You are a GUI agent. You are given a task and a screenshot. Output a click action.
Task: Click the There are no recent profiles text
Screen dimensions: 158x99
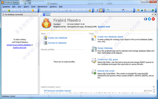pyautogui.click(x=64, y=62)
